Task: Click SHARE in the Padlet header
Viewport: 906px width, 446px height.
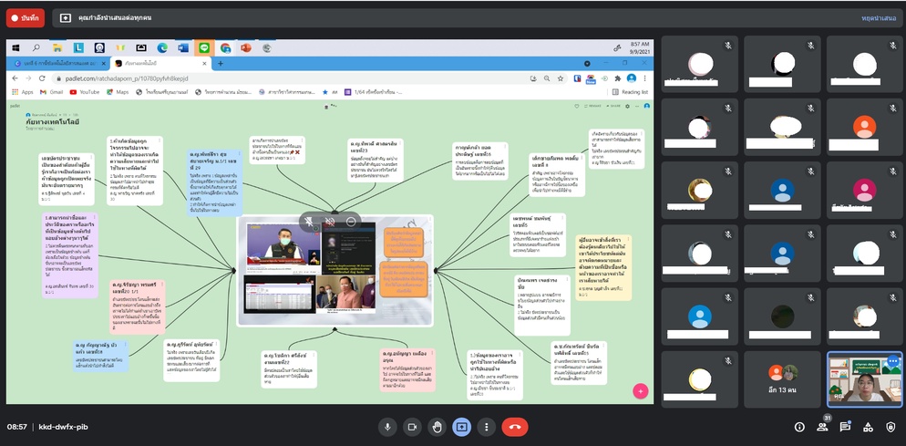Action: pos(613,107)
